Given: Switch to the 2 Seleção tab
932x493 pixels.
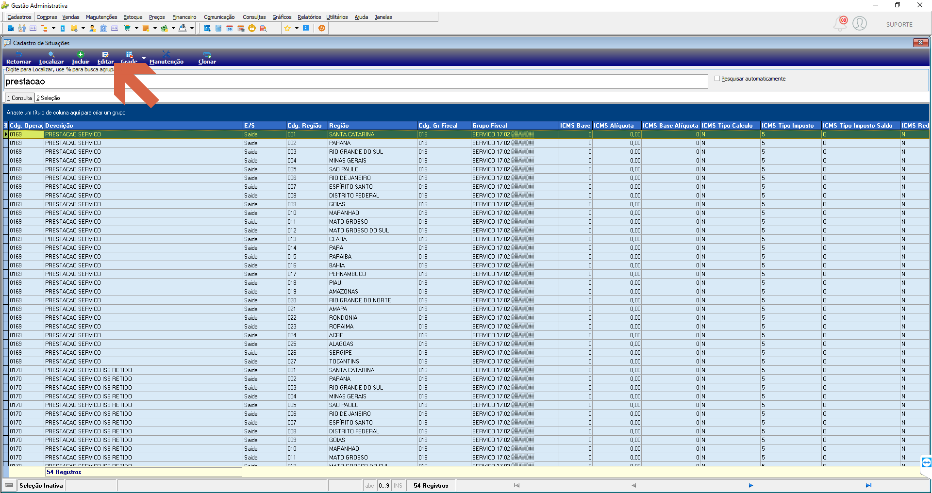Looking at the screenshot, I should coord(48,98).
